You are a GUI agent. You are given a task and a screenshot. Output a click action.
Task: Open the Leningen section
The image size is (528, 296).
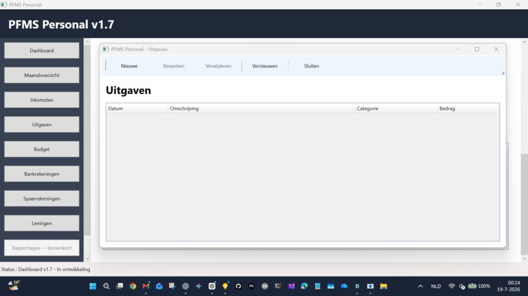click(42, 223)
